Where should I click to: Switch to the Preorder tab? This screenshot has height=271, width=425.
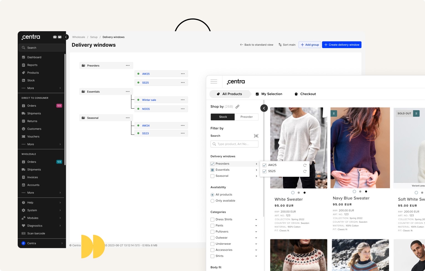[x=246, y=117]
